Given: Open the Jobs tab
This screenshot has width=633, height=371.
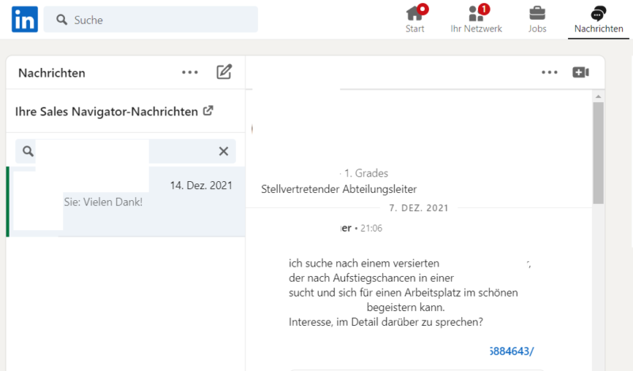Looking at the screenshot, I should coord(537,19).
